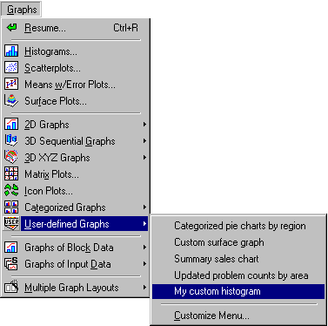Select the Matrix Plots grid icon

click(11, 173)
